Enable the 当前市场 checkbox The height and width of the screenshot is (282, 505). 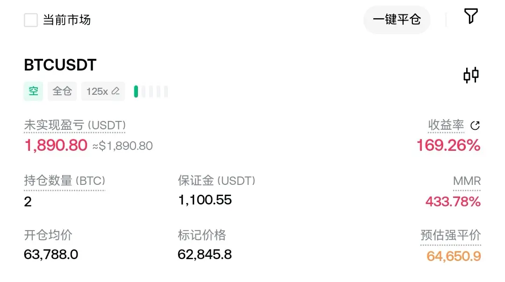pos(31,20)
